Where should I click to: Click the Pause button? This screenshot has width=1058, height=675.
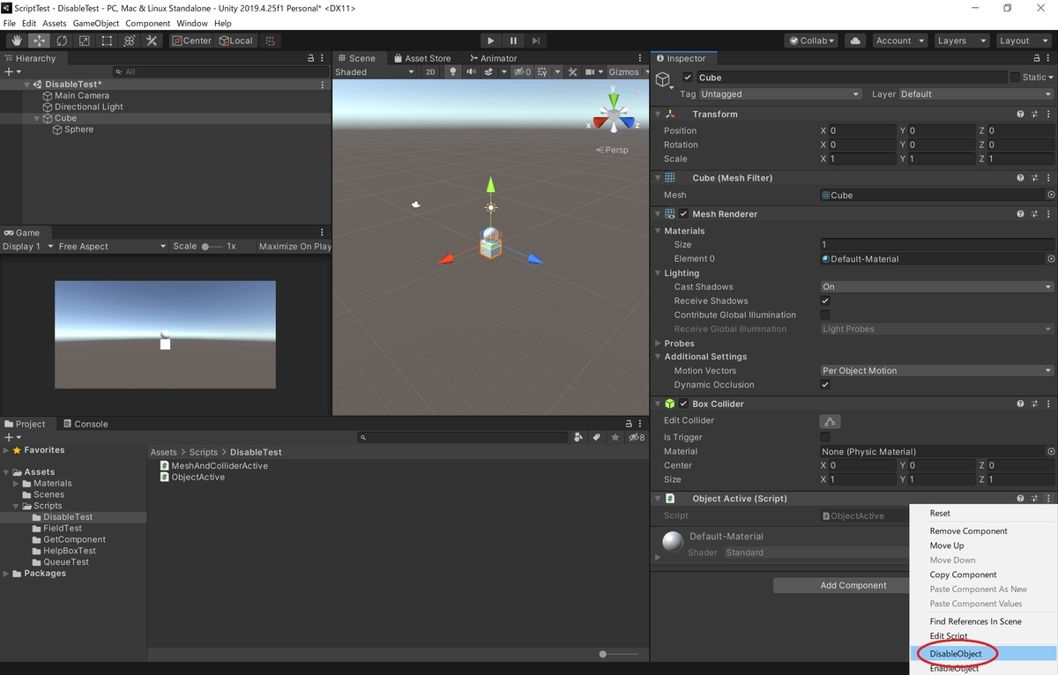513,41
